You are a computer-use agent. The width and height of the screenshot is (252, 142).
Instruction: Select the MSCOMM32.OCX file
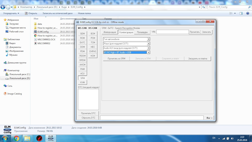pyautogui.click(x=46, y=39)
